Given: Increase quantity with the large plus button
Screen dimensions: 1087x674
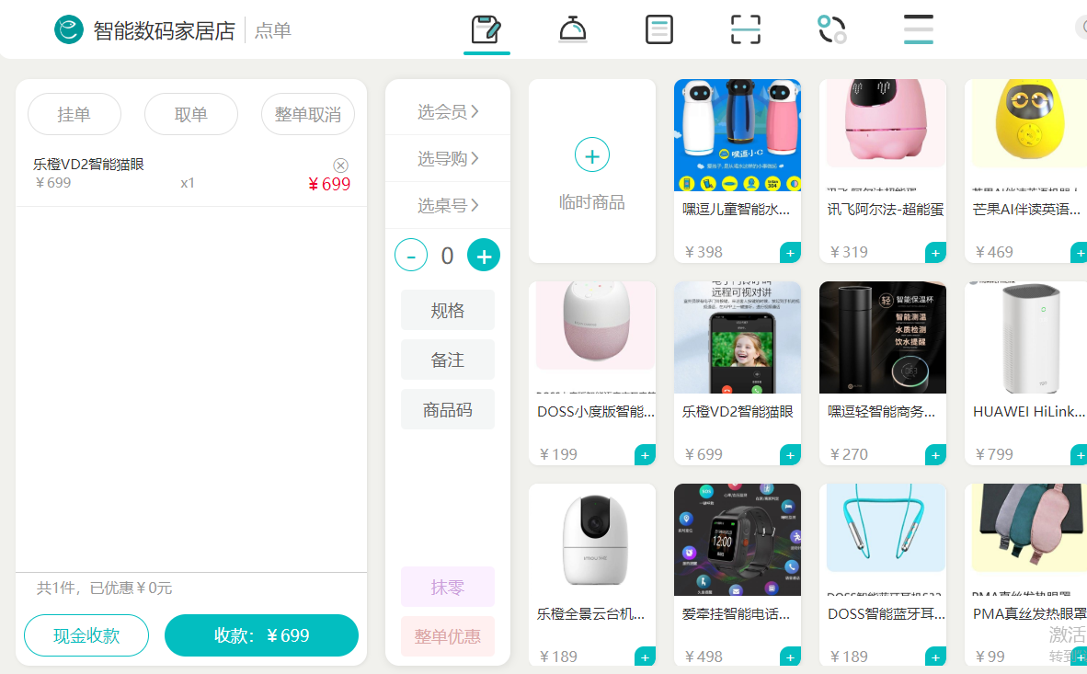Looking at the screenshot, I should 484,256.
